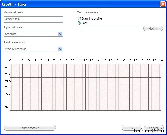Click the Cancel button

point(154,128)
